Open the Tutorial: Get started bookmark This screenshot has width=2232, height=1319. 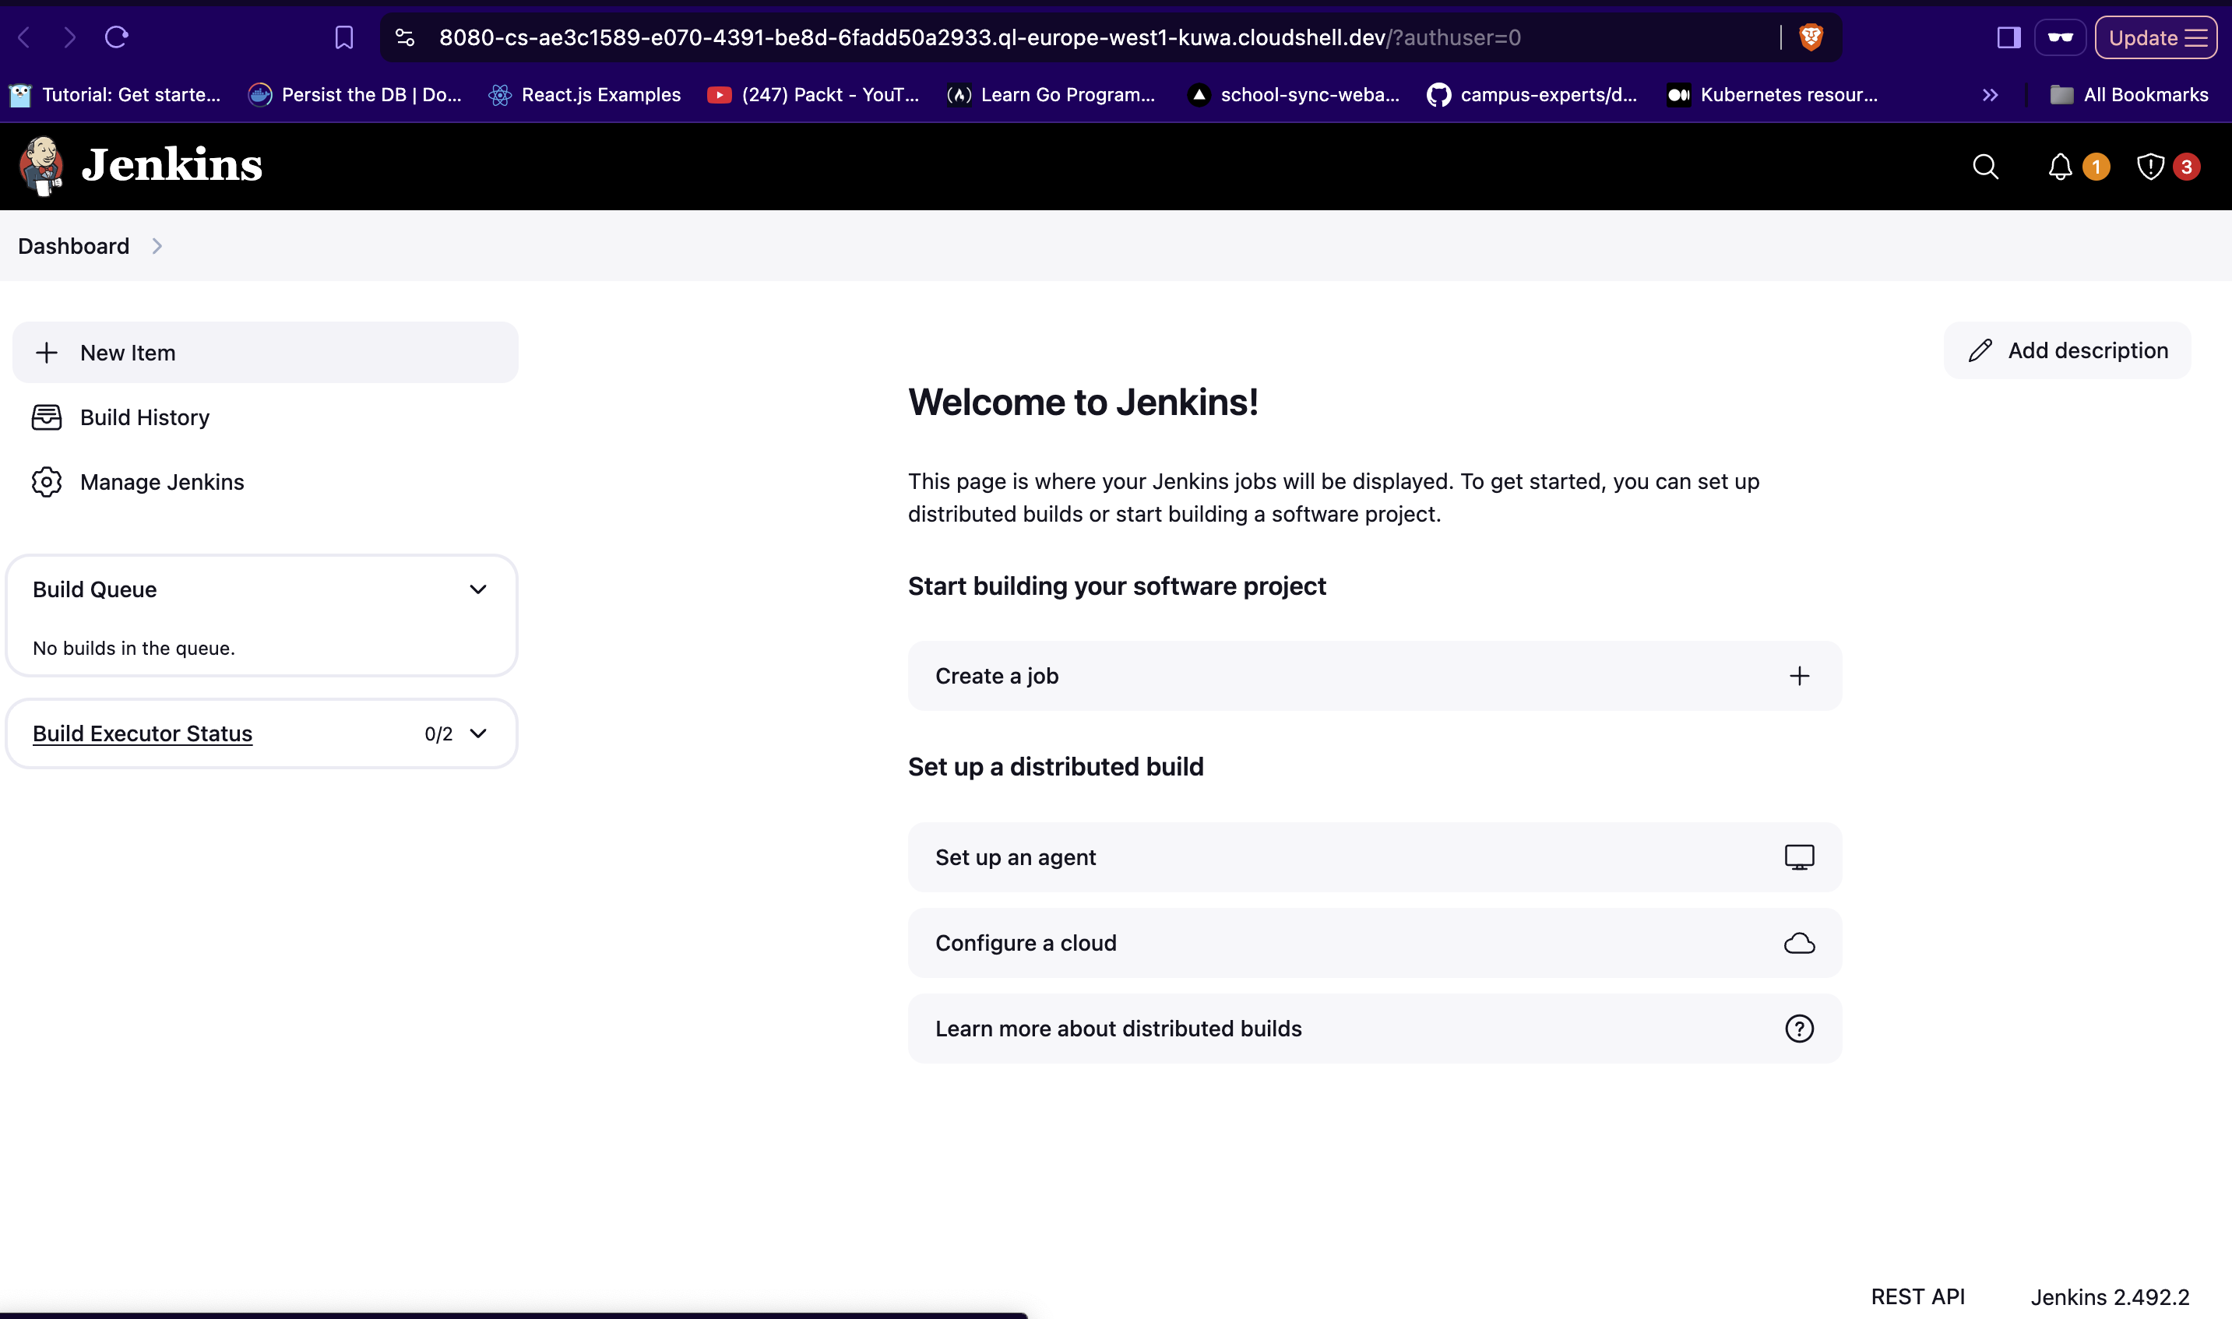pyautogui.click(x=114, y=95)
